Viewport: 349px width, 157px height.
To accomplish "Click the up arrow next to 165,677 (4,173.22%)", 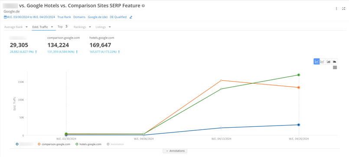I will tap(119, 52).
